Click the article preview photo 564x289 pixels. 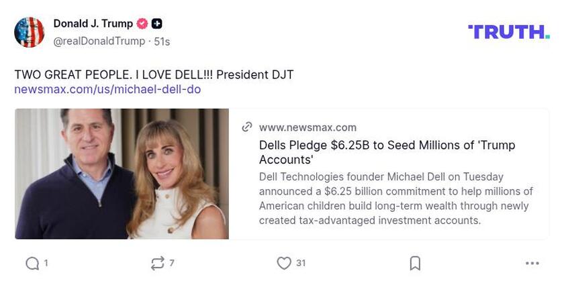pyautogui.click(x=122, y=174)
